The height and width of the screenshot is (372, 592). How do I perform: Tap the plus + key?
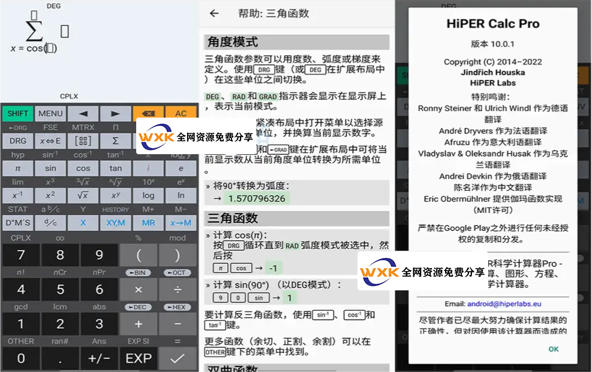coord(139,324)
